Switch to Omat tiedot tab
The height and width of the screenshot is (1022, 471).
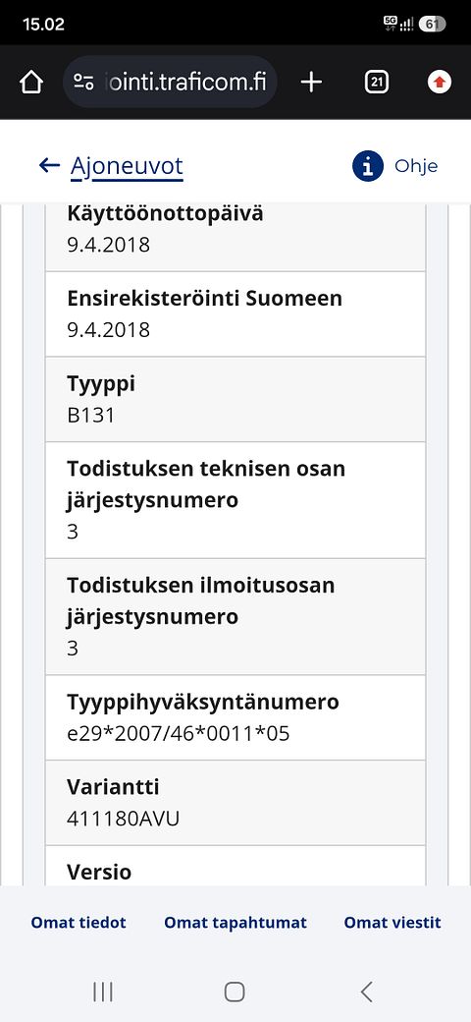78,923
